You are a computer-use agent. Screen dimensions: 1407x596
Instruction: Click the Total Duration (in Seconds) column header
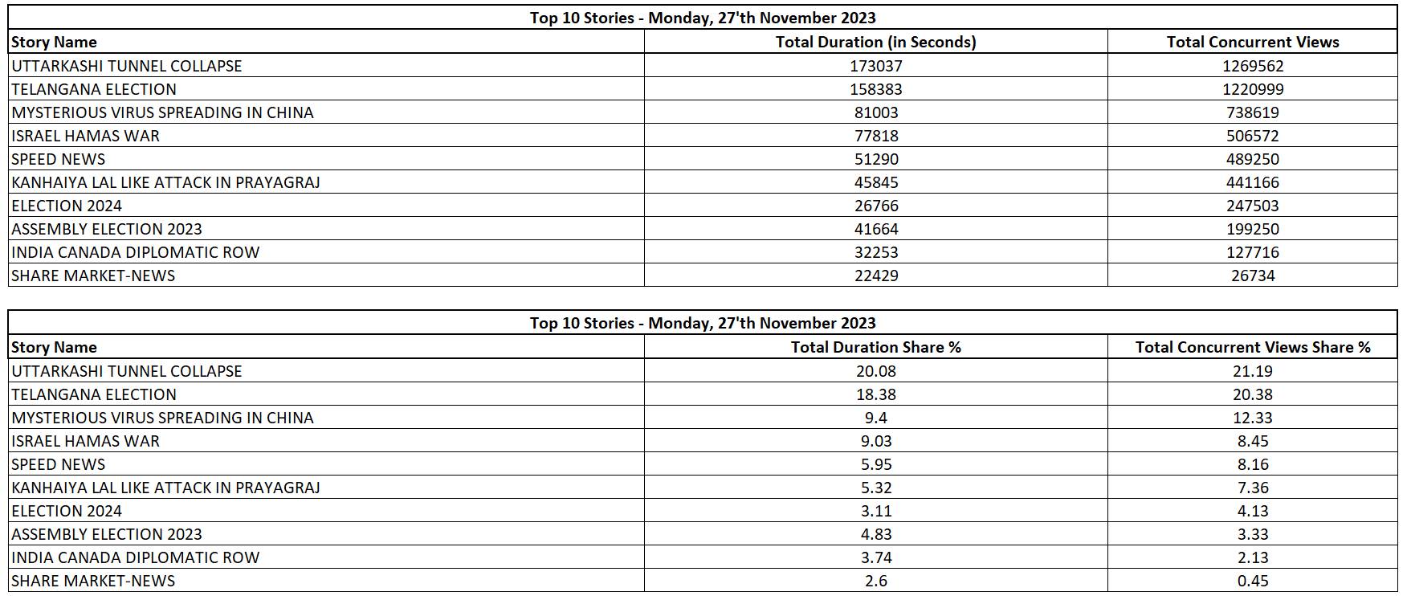click(x=875, y=42)
